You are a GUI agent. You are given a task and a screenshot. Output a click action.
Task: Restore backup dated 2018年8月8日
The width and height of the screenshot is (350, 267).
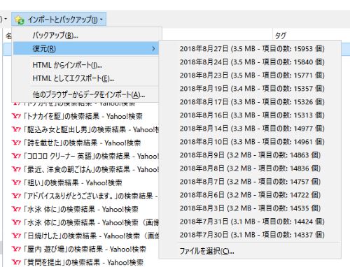[250, 168]
